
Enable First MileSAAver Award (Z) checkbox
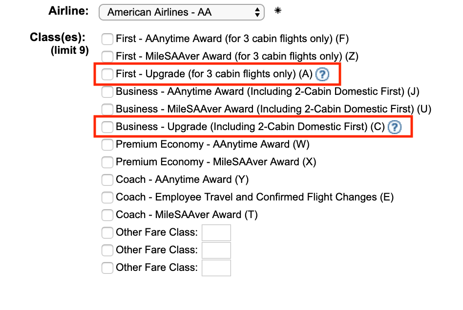pyautogui.click(x=107, y=56)
